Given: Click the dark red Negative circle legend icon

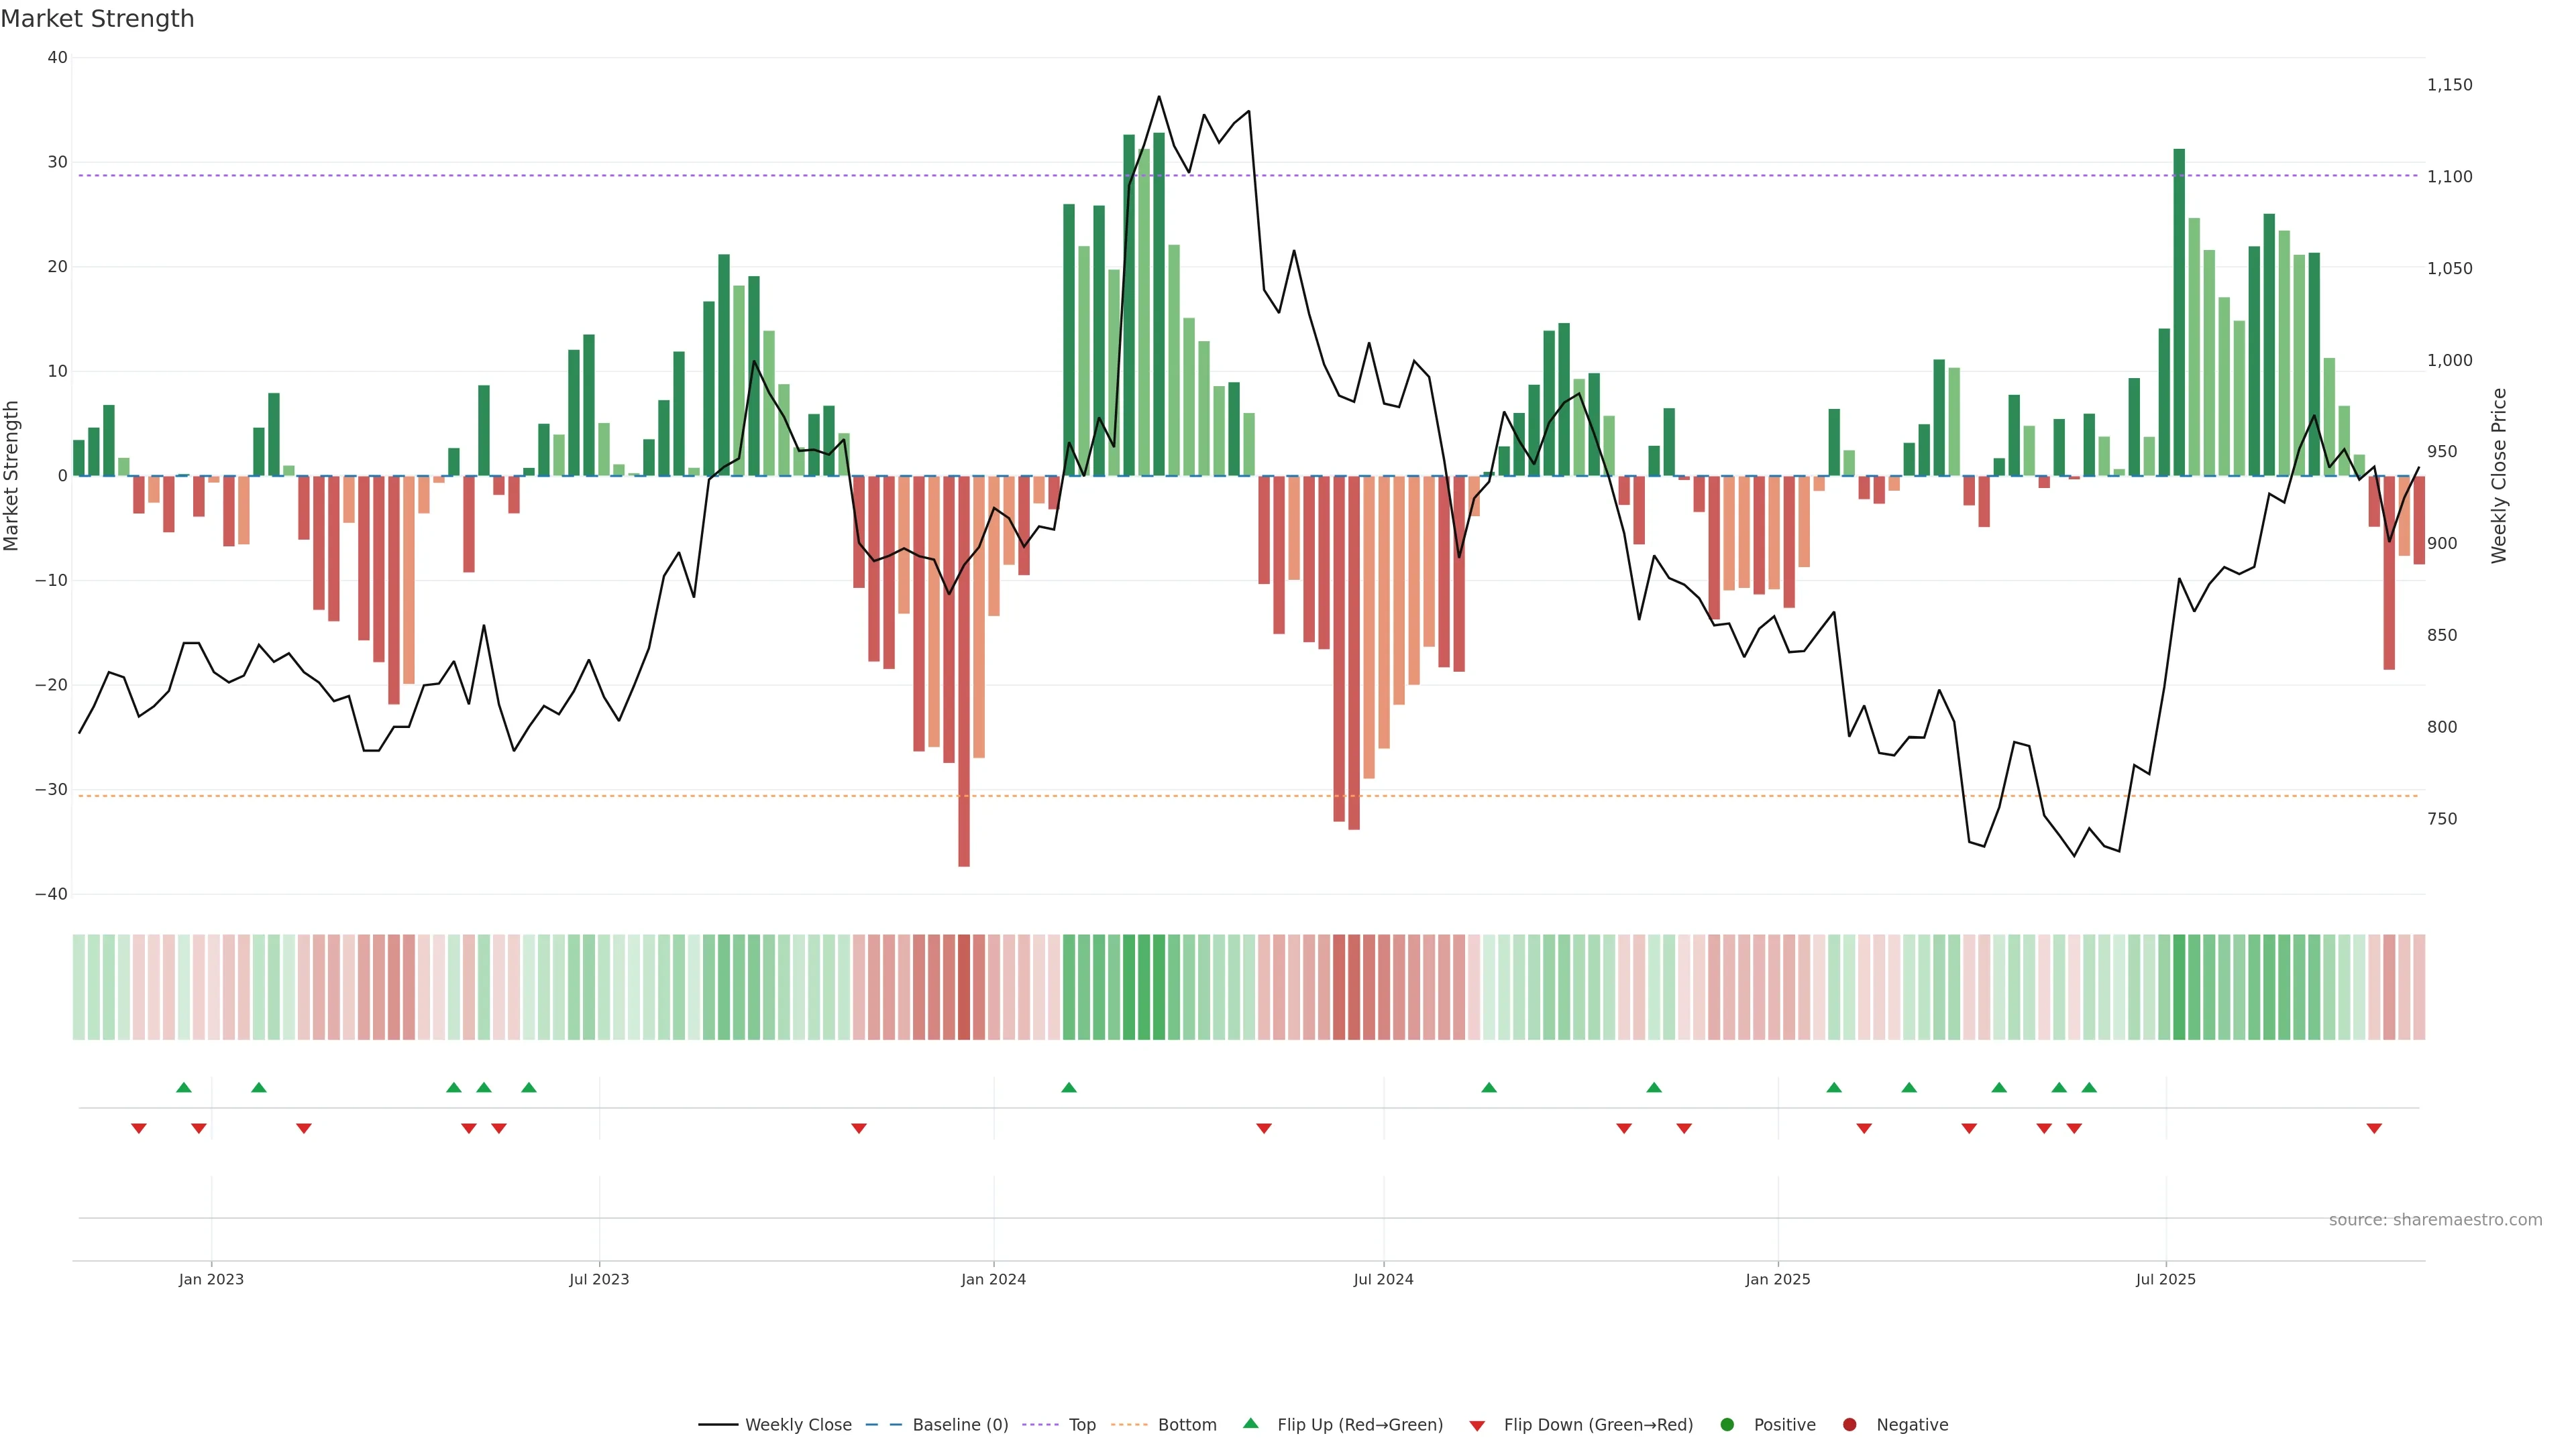Looking at the screenshot, I should point(1849,1425).
